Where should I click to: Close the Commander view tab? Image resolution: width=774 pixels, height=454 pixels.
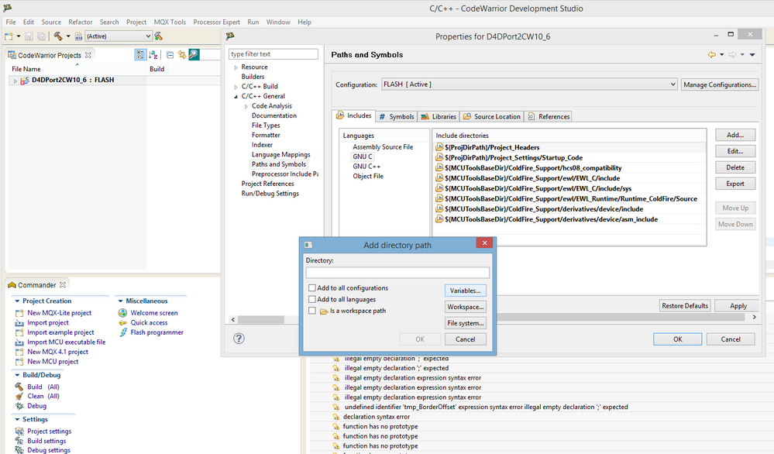click(x=63, y=285)
